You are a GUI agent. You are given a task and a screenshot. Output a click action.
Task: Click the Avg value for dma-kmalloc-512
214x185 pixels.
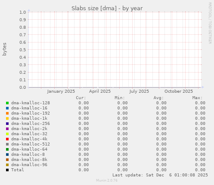point(161,144)
